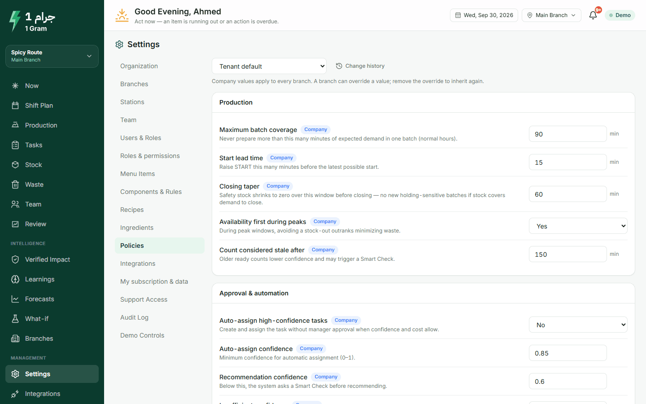Edit the Start lead time value
Viewport: 646px width, 404px height.
568,162
